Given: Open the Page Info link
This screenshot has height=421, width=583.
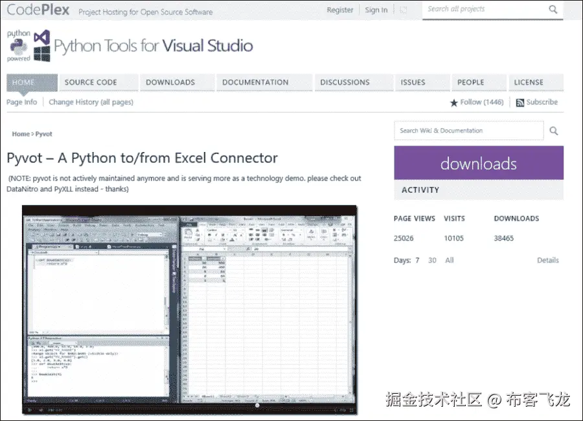Looking at the screenshot, I should pos(21,102).
